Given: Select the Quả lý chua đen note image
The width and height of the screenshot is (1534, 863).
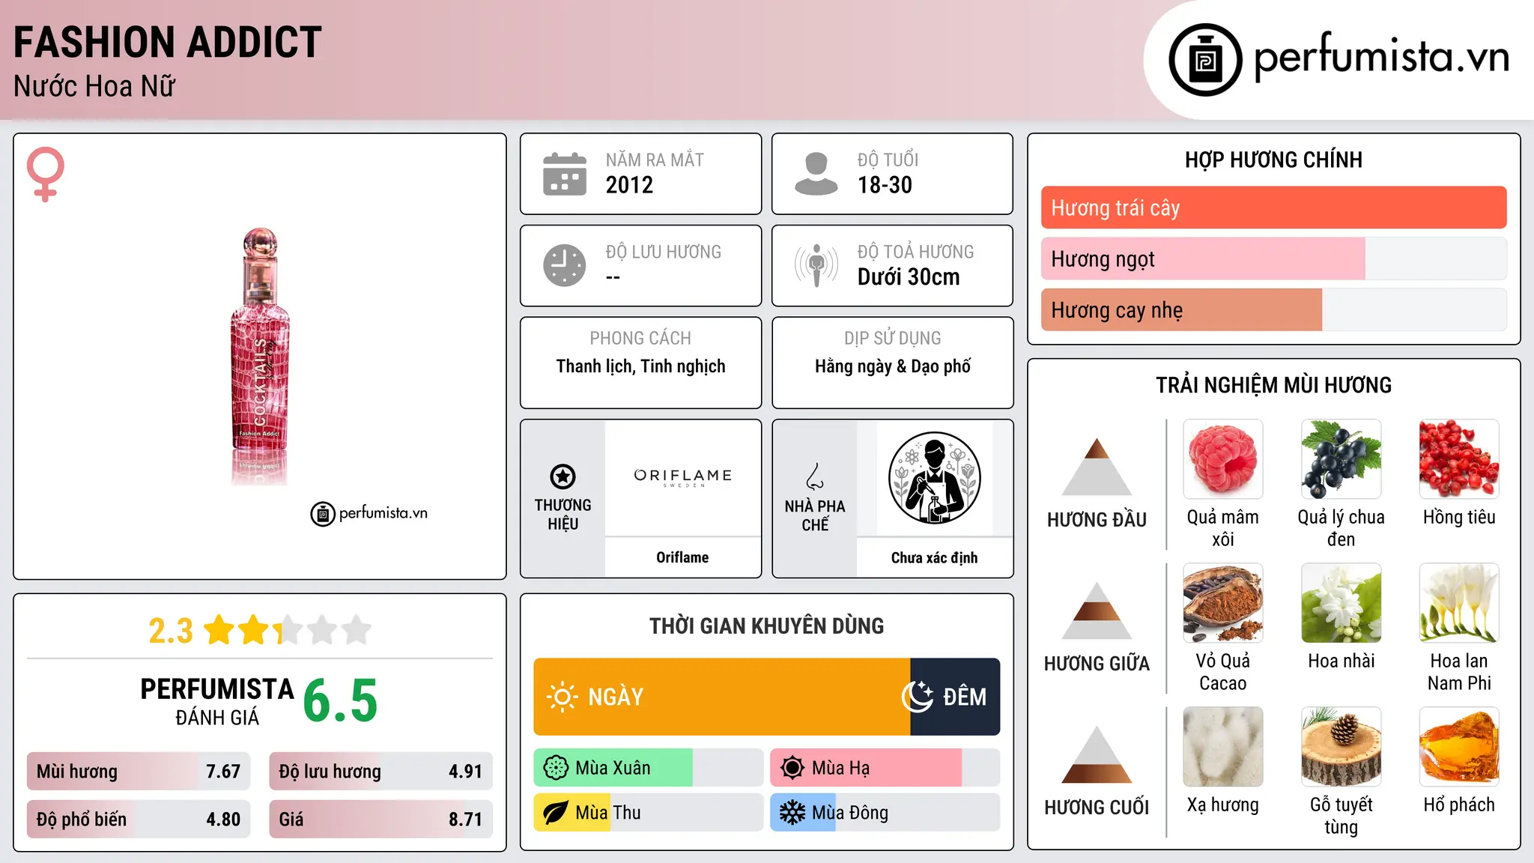Looking at the screenshot, I should tap(1342, 459).
